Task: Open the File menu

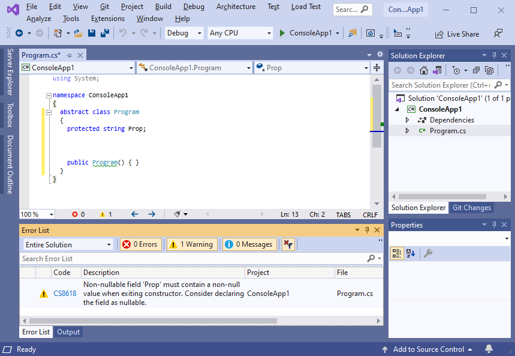Action: 32,7
